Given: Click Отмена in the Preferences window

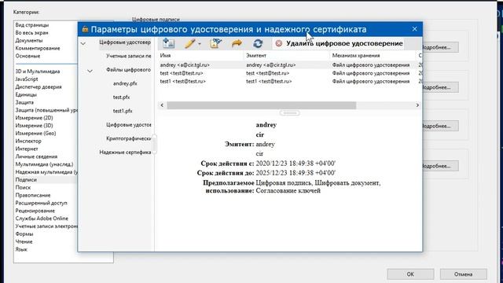Looking at the screenshot, I should 463,274.
